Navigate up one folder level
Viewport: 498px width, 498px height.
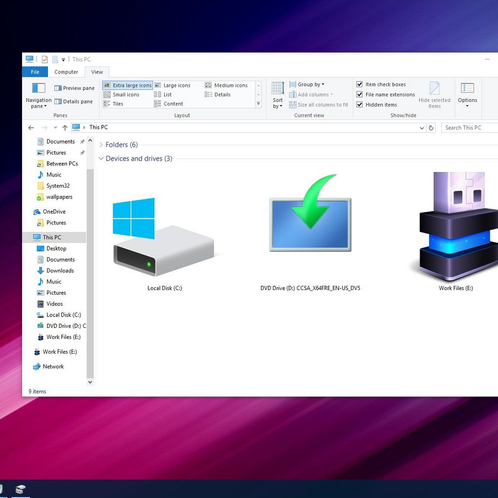pyautogui.click(x=64, y=127)
